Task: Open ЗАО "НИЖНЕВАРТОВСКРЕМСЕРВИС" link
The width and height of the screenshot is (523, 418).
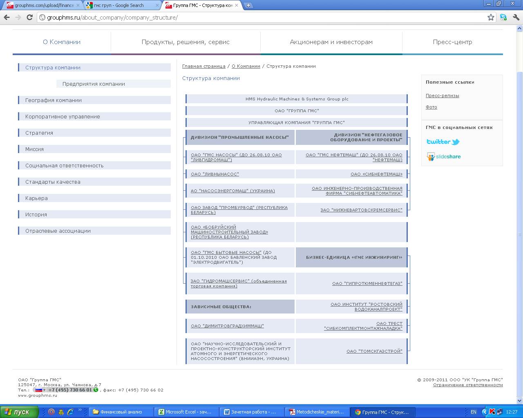Action: click(361, 210)
